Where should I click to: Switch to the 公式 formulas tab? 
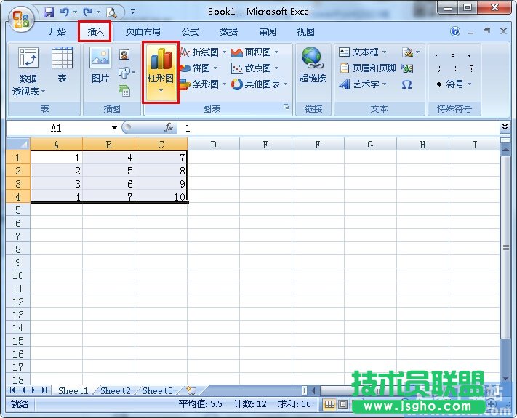tap(191, 32)
